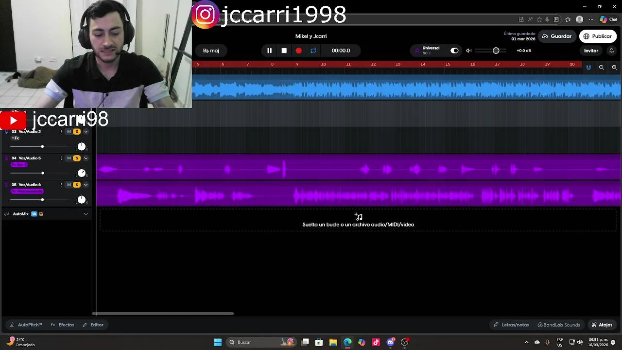
Task: Mute track 04 Voz/Audio 5
Action: [x=69, y=158]
